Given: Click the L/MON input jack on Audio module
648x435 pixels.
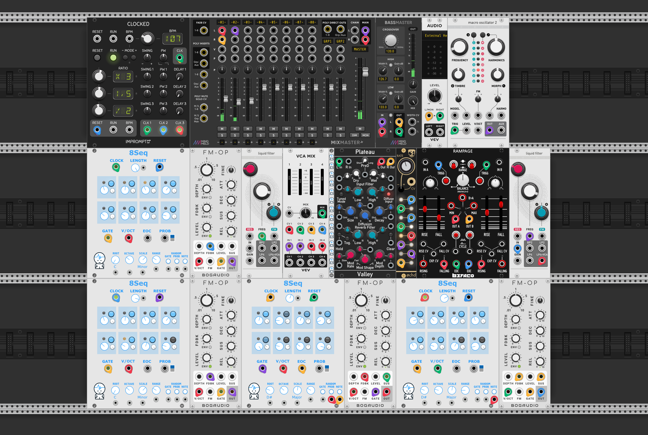Looking at the screenshot, I should coord(429,116).
